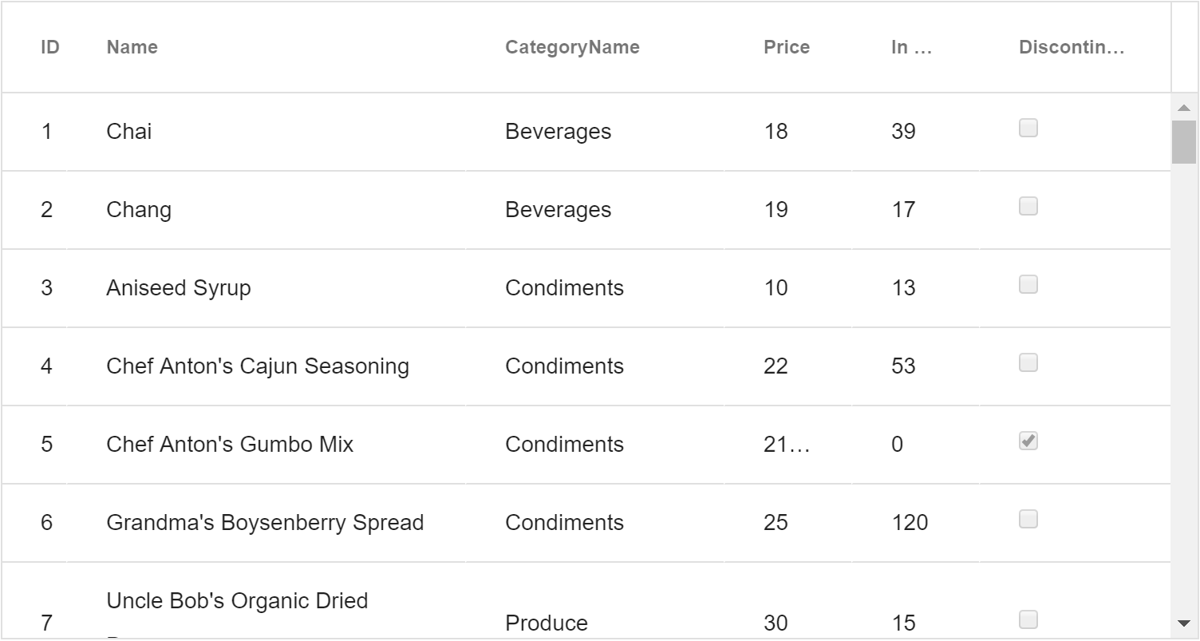The image size is (1200, 641).
Task: Sort by the Price column header
Action: point(787,47)
